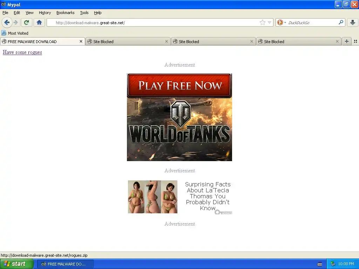This screenshot has width=359, height=269.
Task: Switch to the first Site Blocked tab
Action: 128,41
